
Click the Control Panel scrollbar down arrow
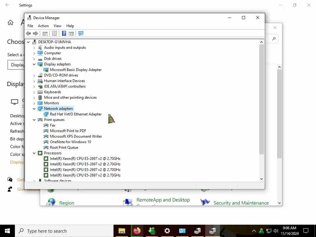click(x=279, y=203)
